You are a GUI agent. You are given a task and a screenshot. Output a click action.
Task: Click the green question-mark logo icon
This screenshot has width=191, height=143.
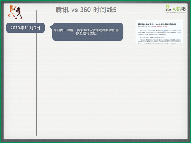point(168,8)
